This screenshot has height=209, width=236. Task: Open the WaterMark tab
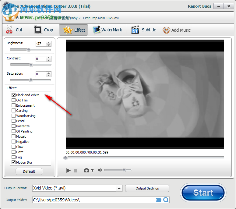pyautogui.click(x=107, y=30)
